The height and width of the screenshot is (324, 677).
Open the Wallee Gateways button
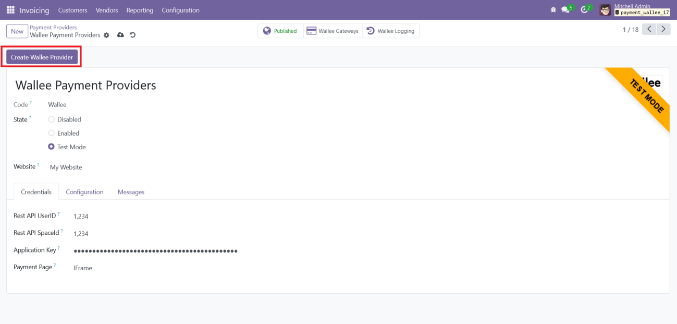(333, 31)
